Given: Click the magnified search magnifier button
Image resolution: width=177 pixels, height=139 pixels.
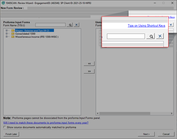Looking at the screenshot, I should 151,36.
